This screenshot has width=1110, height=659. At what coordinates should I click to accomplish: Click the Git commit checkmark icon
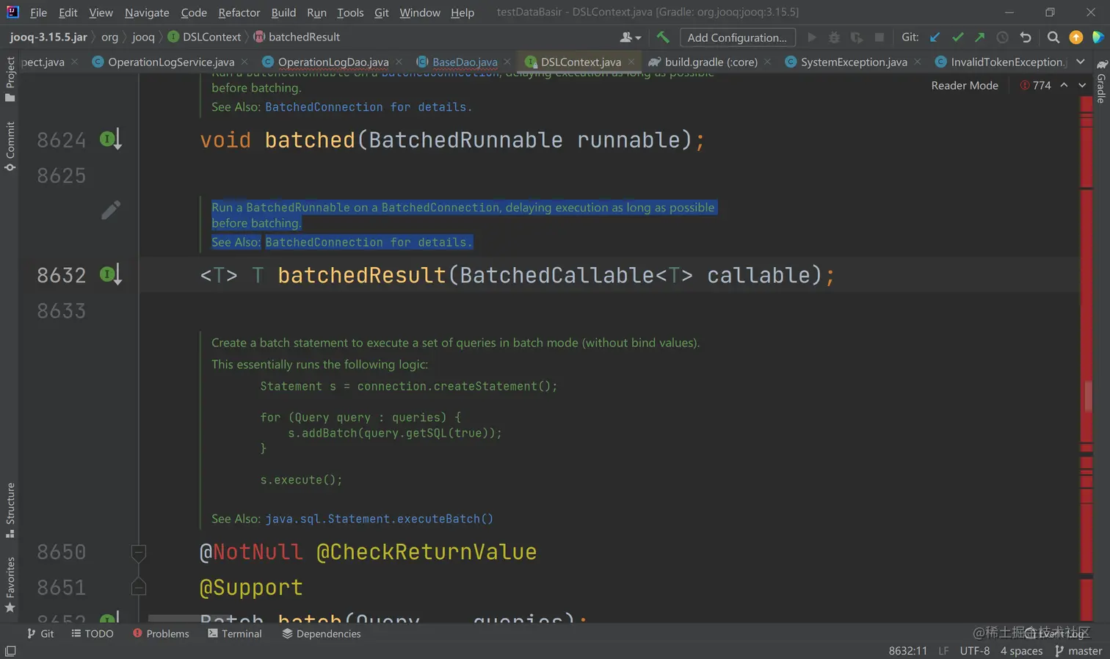click(957, 37)
